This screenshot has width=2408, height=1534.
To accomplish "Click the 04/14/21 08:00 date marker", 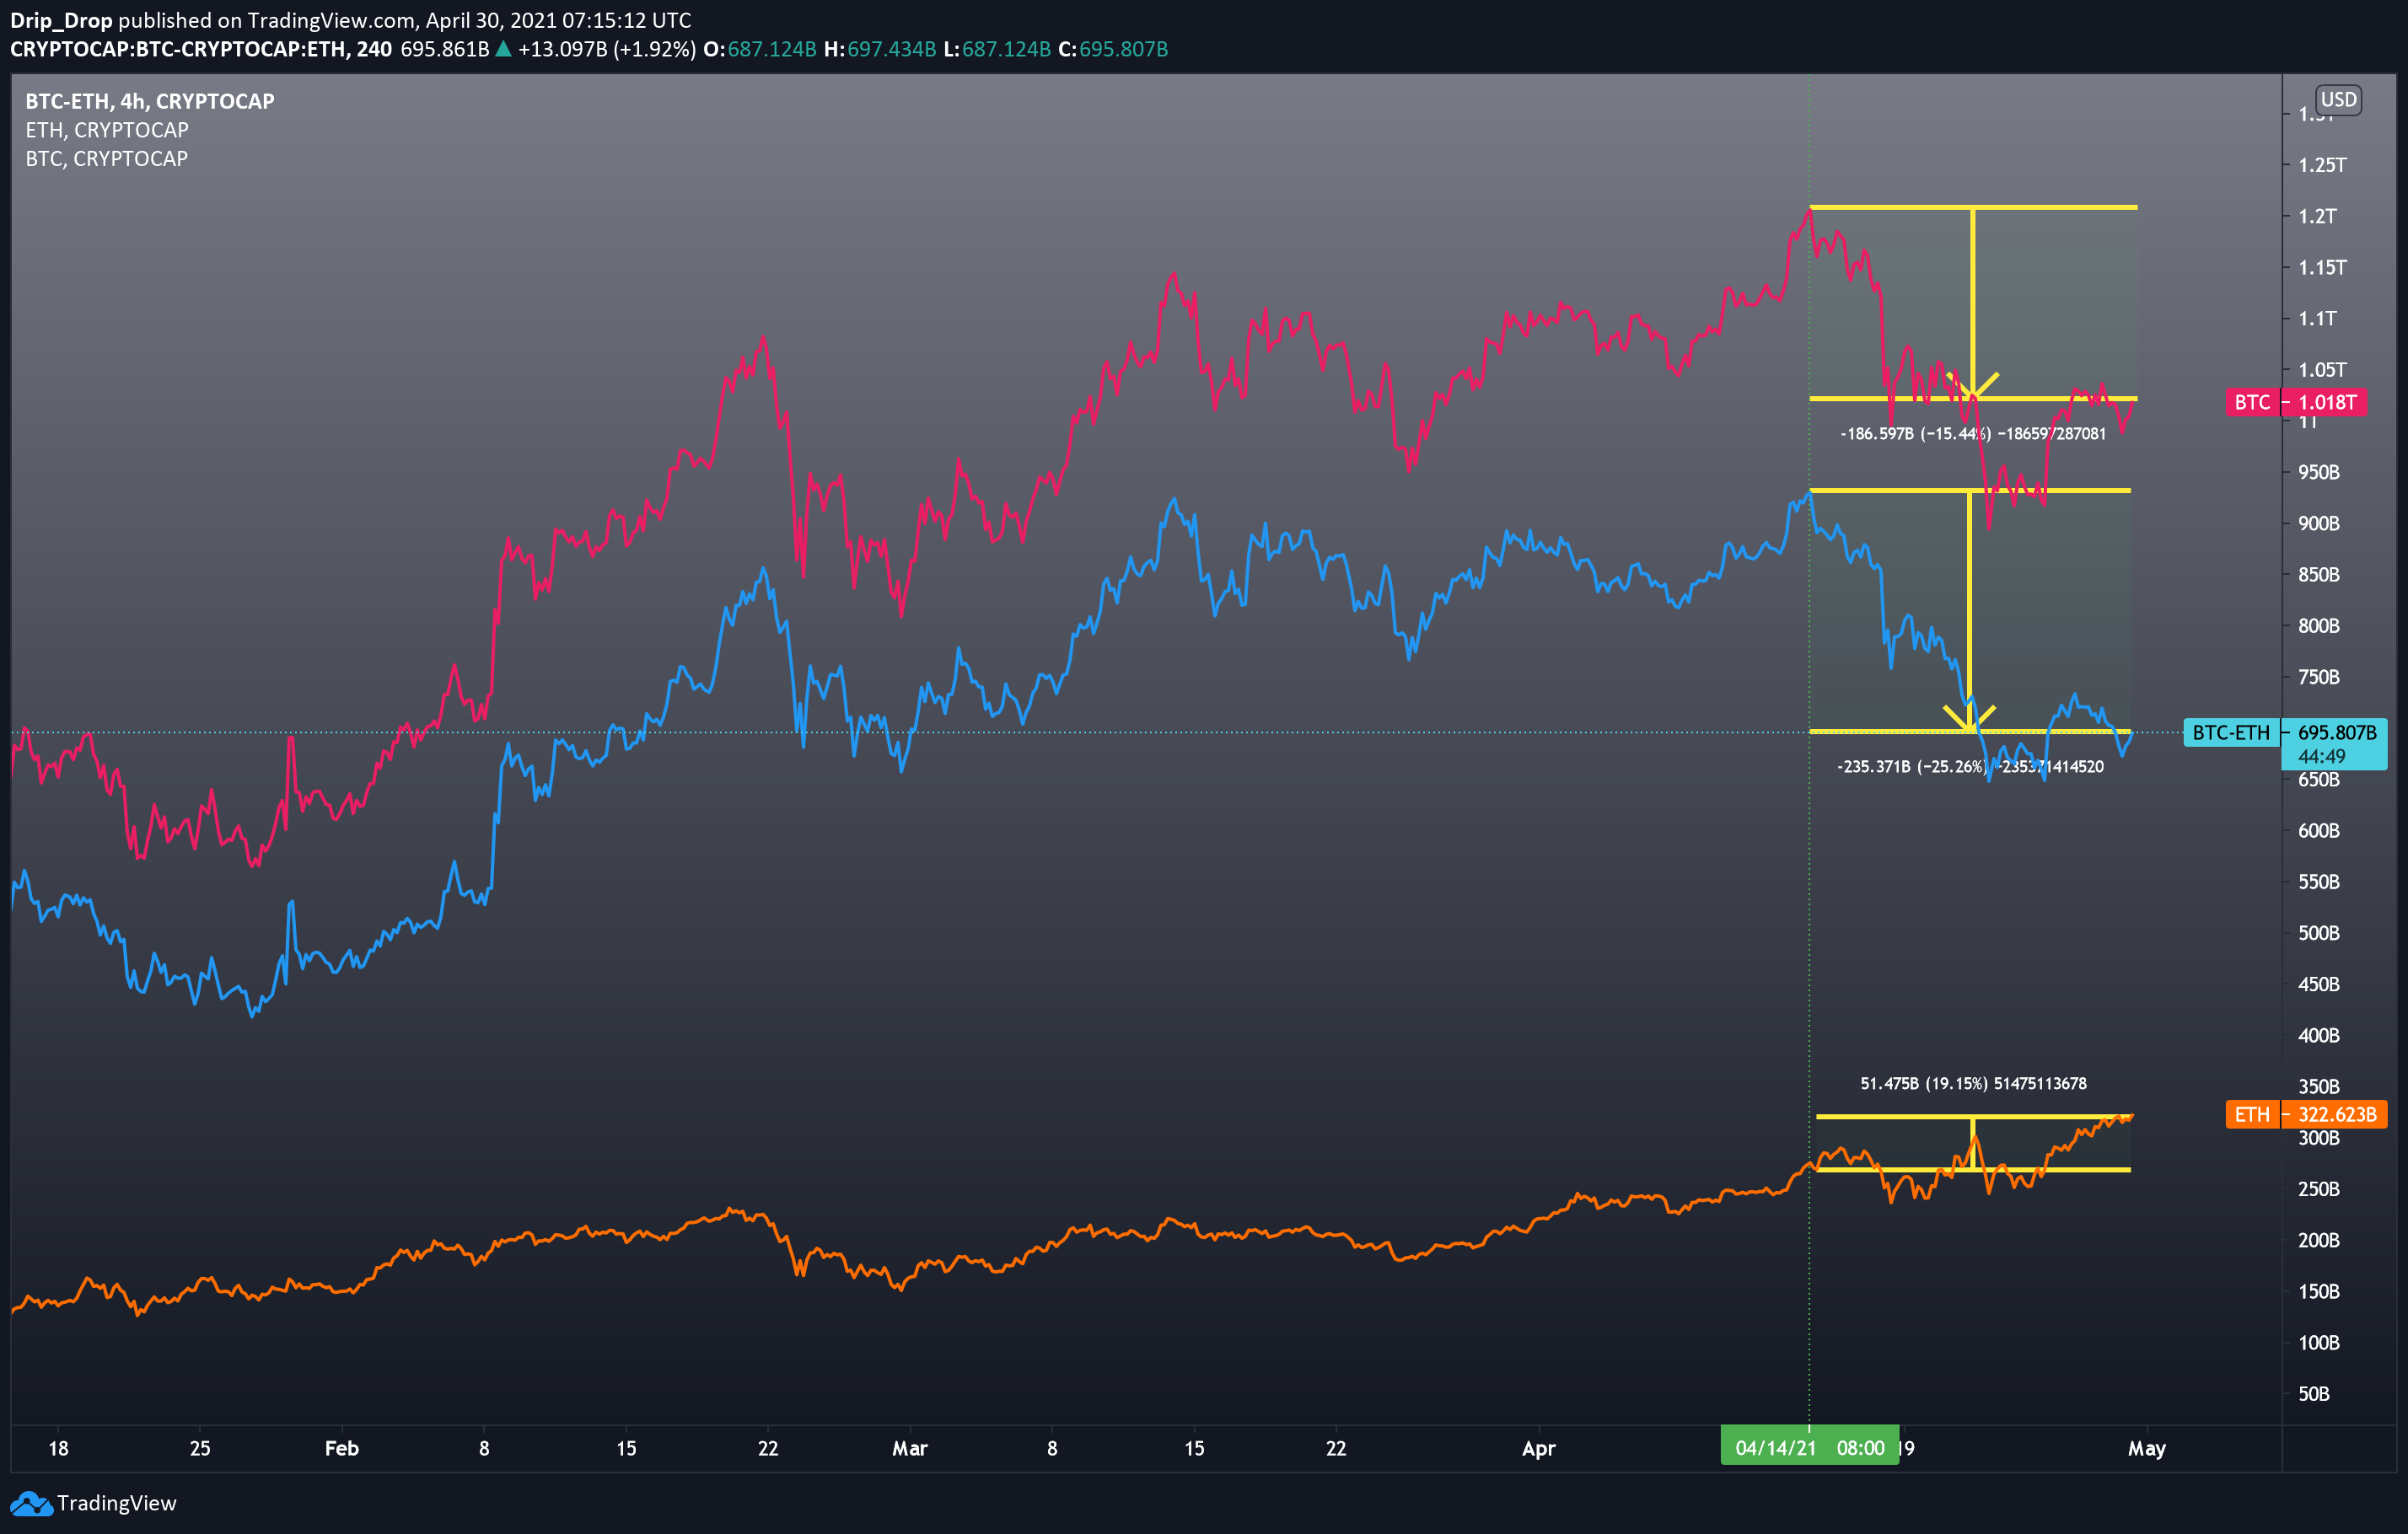I will point(1809,1448).
